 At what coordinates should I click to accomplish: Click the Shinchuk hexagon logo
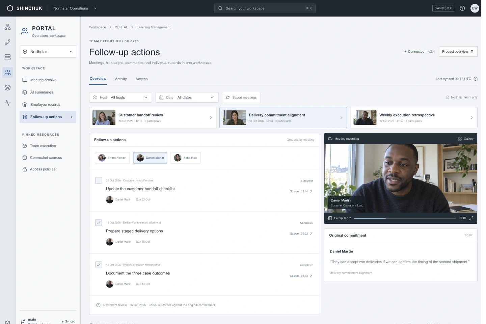coord(10,8)
